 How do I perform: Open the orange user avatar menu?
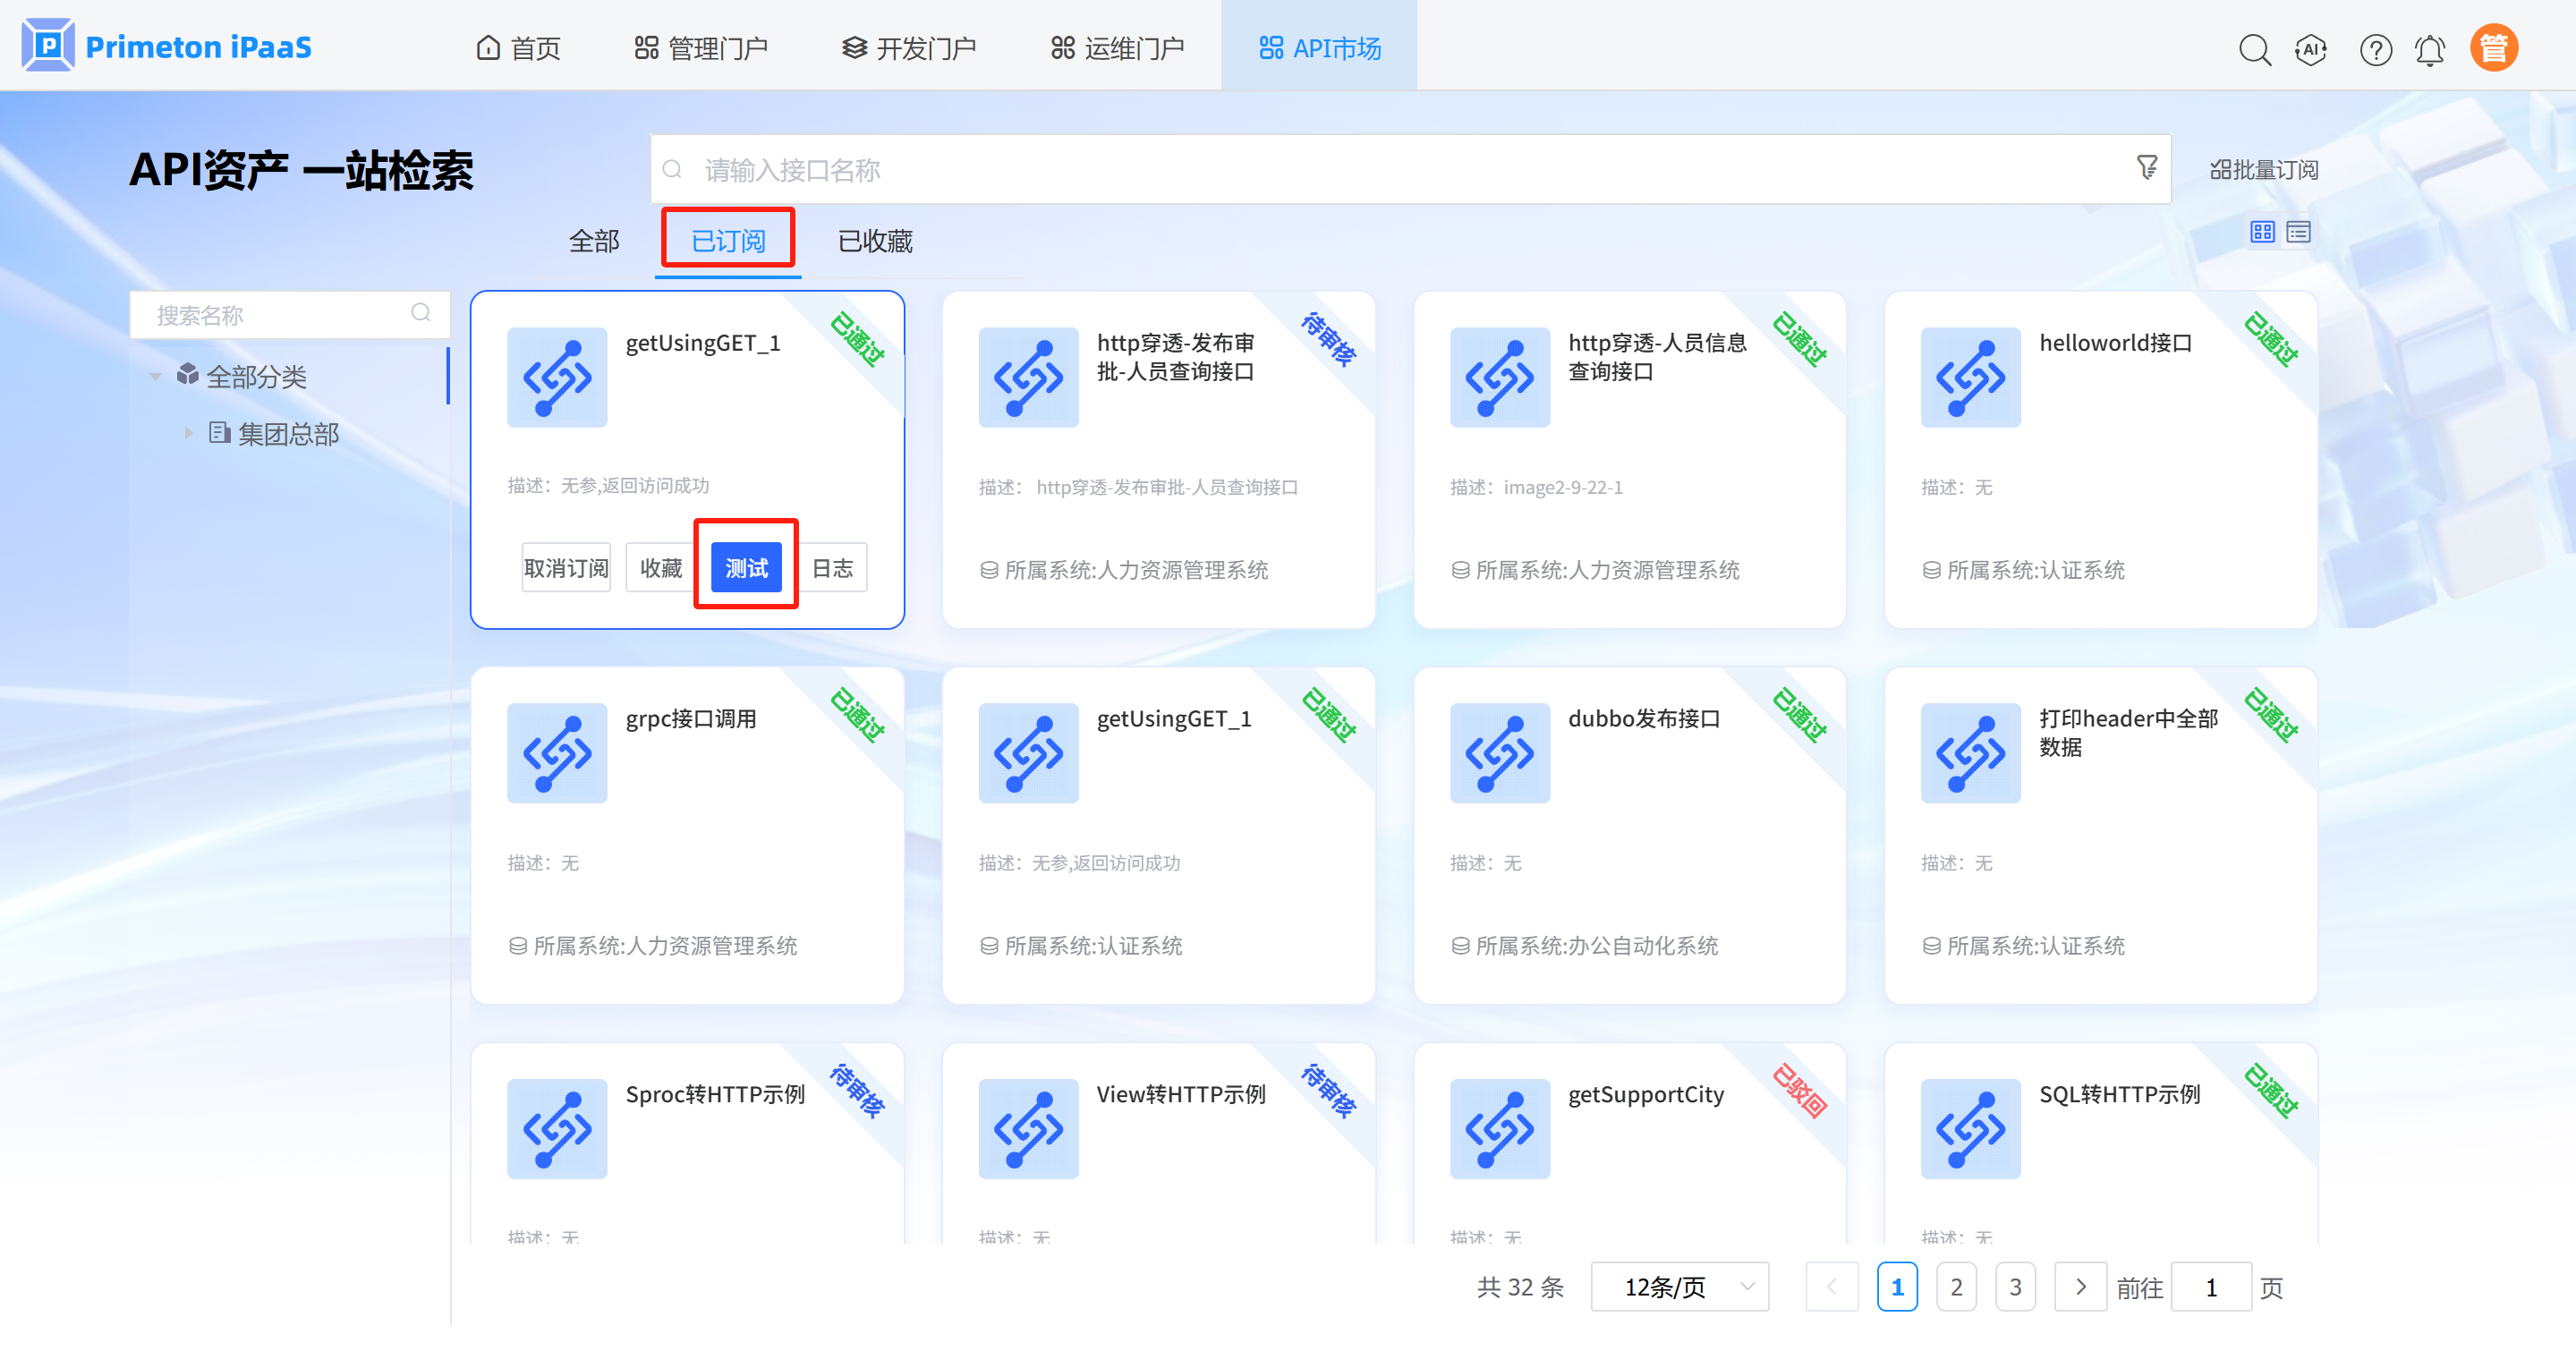coord(2493,48)
